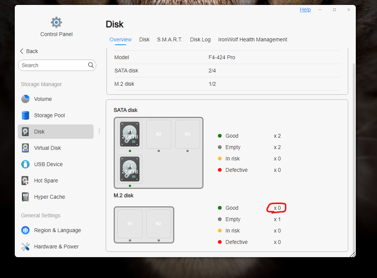Select SATA disk #1 22.0 TB drive
This screenshot has width=377, height=278.
click(130, 134)
